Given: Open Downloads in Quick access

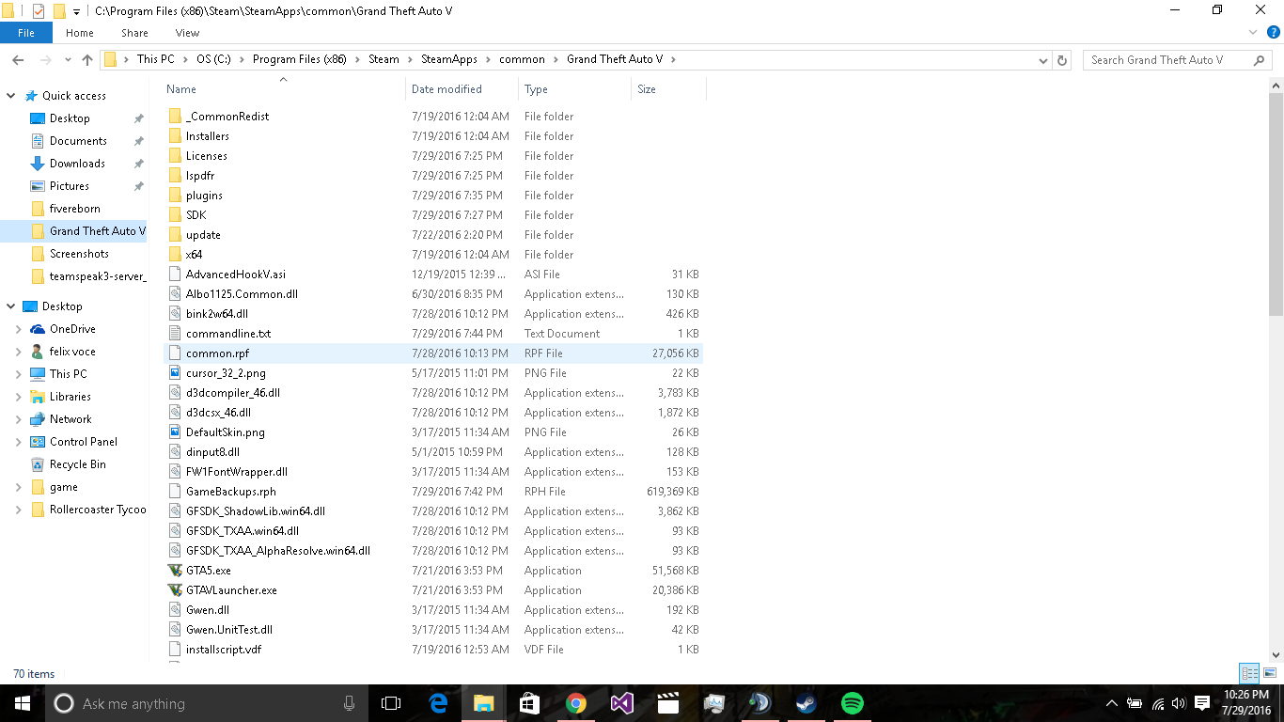Looking at the screenshot, I should pos(77,164).
